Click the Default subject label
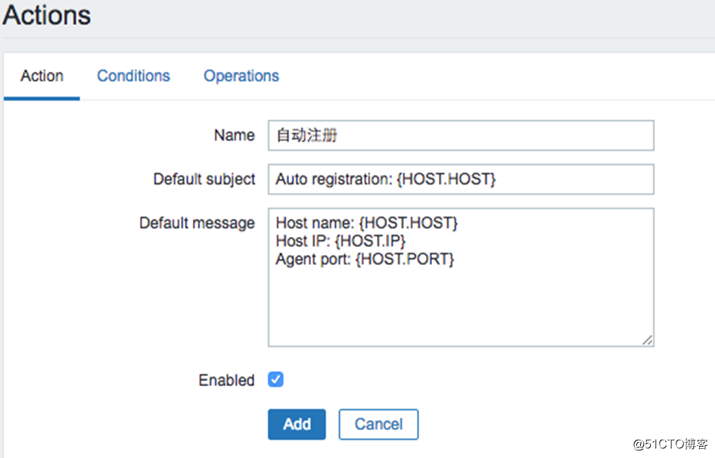Viewport: 715px width, 458px height. click(204, 179)
